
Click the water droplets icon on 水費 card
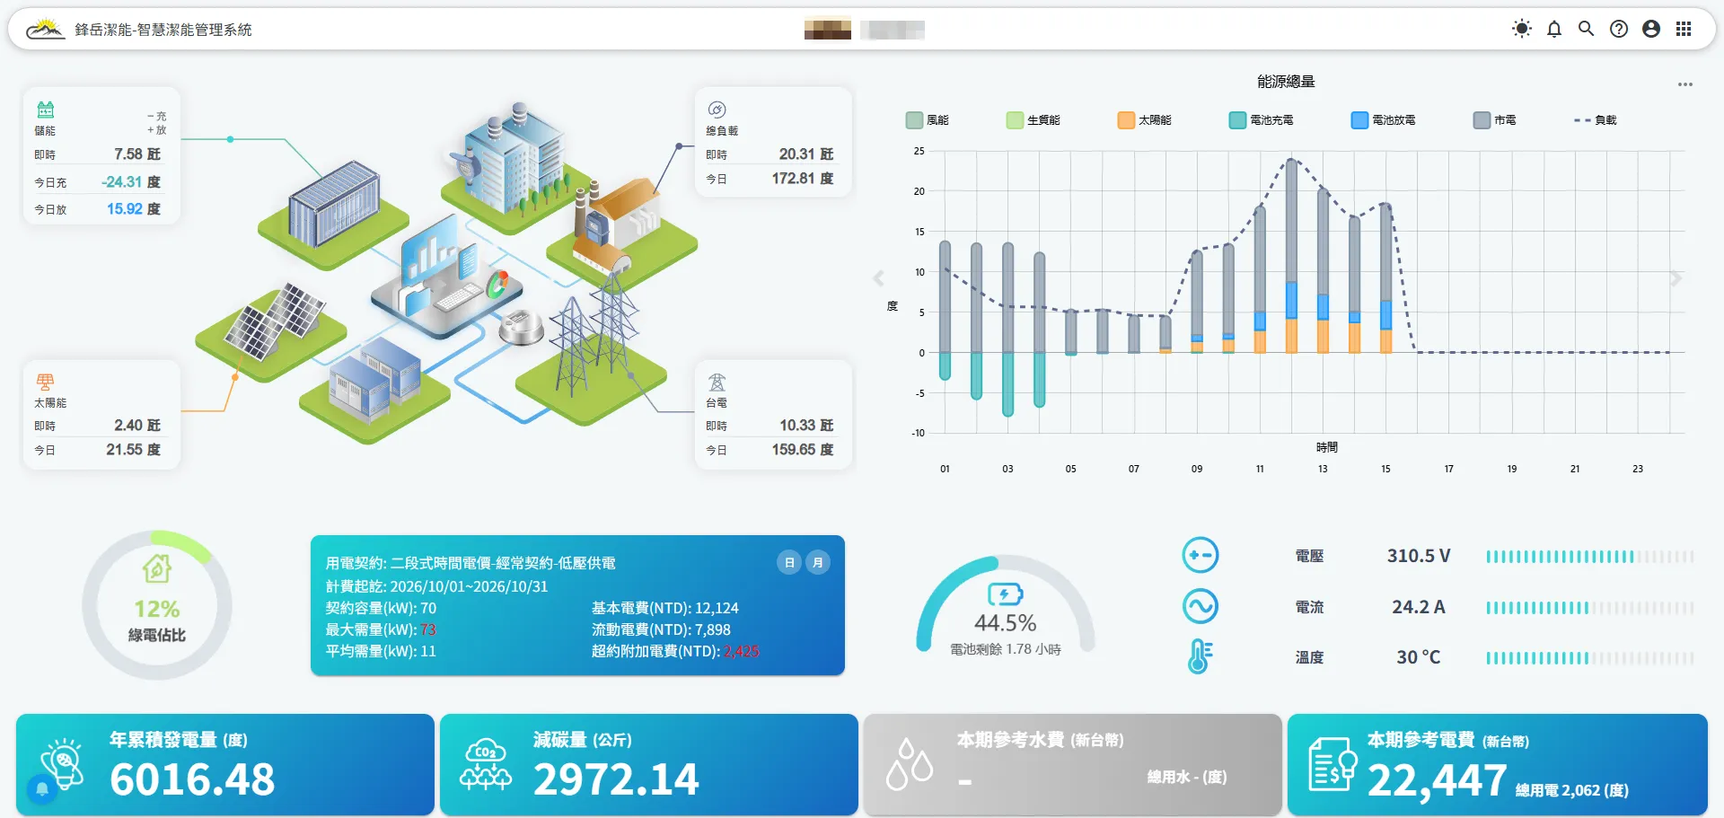tap(910, 764)
